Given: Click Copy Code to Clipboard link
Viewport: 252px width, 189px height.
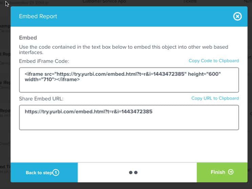Looking at the screenshot, I should [x=213, y=61].
